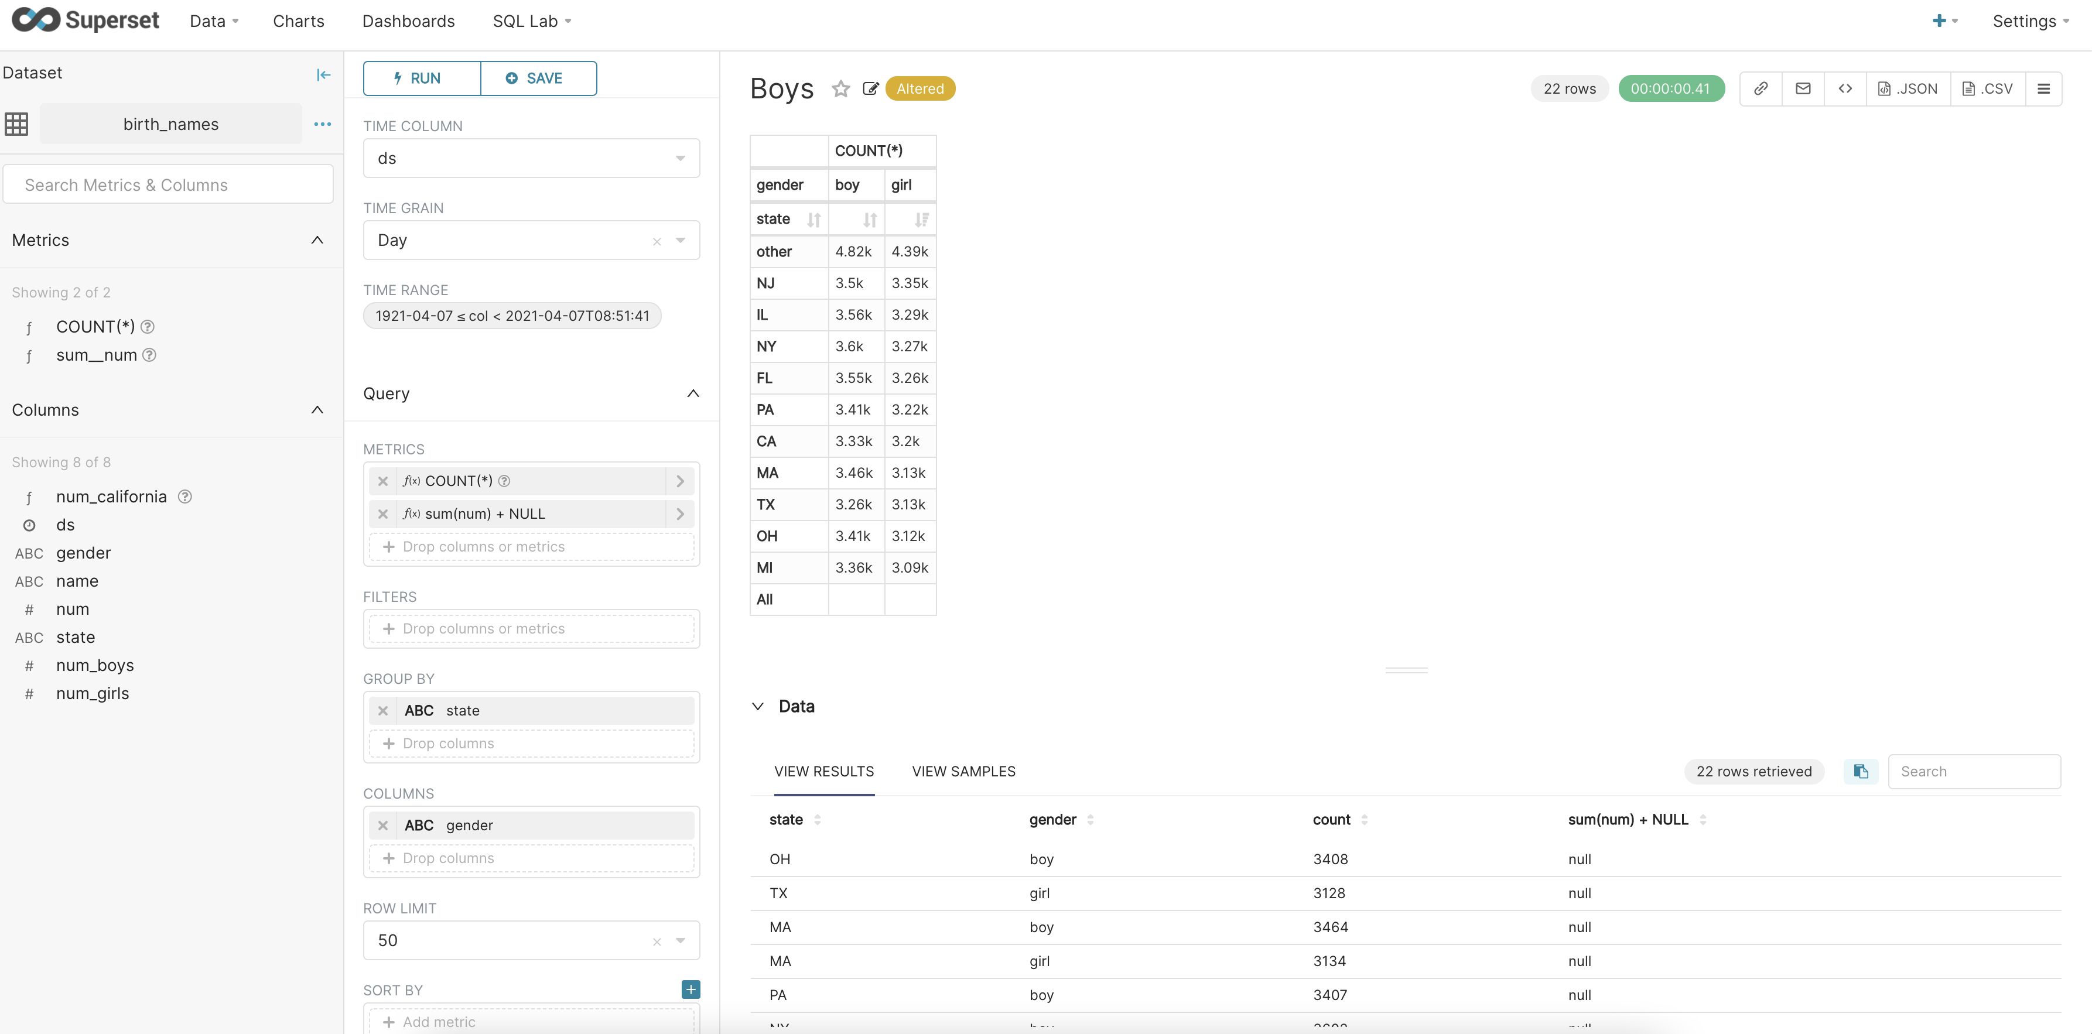Copy chart permalink via link icon

(1761, 88)
